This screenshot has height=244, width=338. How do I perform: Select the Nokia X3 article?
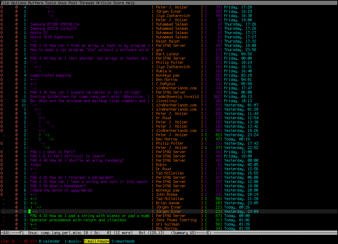click(x=39, y=33)
